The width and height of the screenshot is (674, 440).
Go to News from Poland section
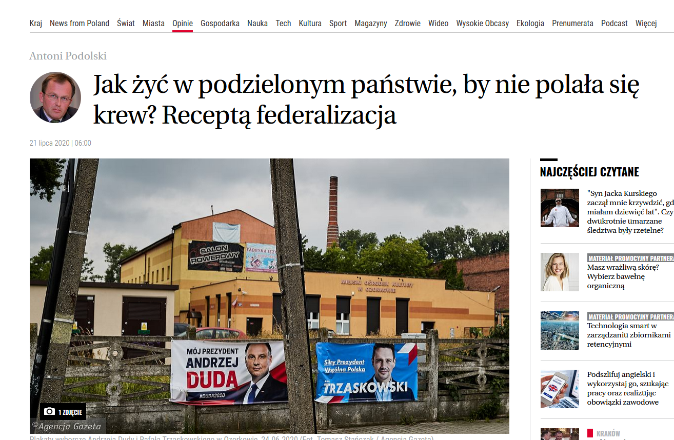click(80, 23)
